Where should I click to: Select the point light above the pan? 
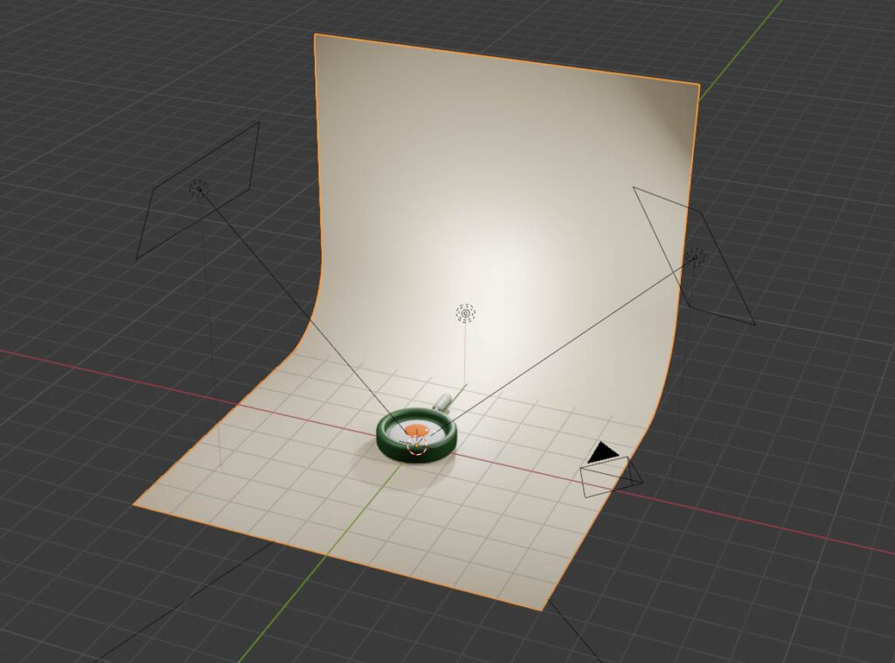(466, 312)
